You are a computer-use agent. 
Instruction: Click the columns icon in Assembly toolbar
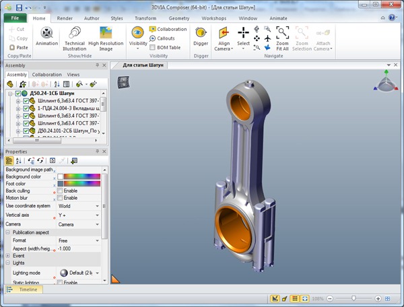[66, 84]
